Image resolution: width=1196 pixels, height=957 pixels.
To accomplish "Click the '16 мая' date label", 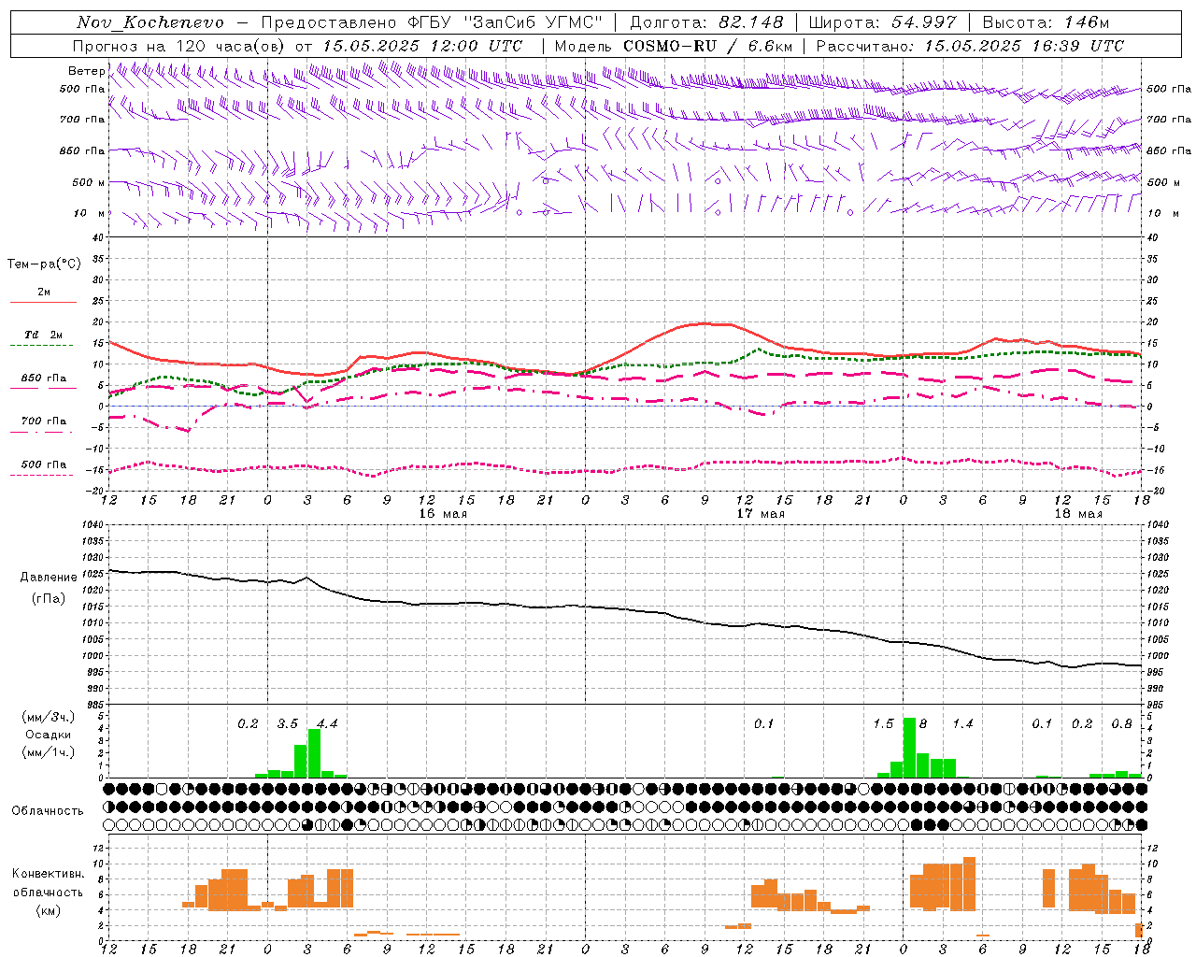I will 443,514.
